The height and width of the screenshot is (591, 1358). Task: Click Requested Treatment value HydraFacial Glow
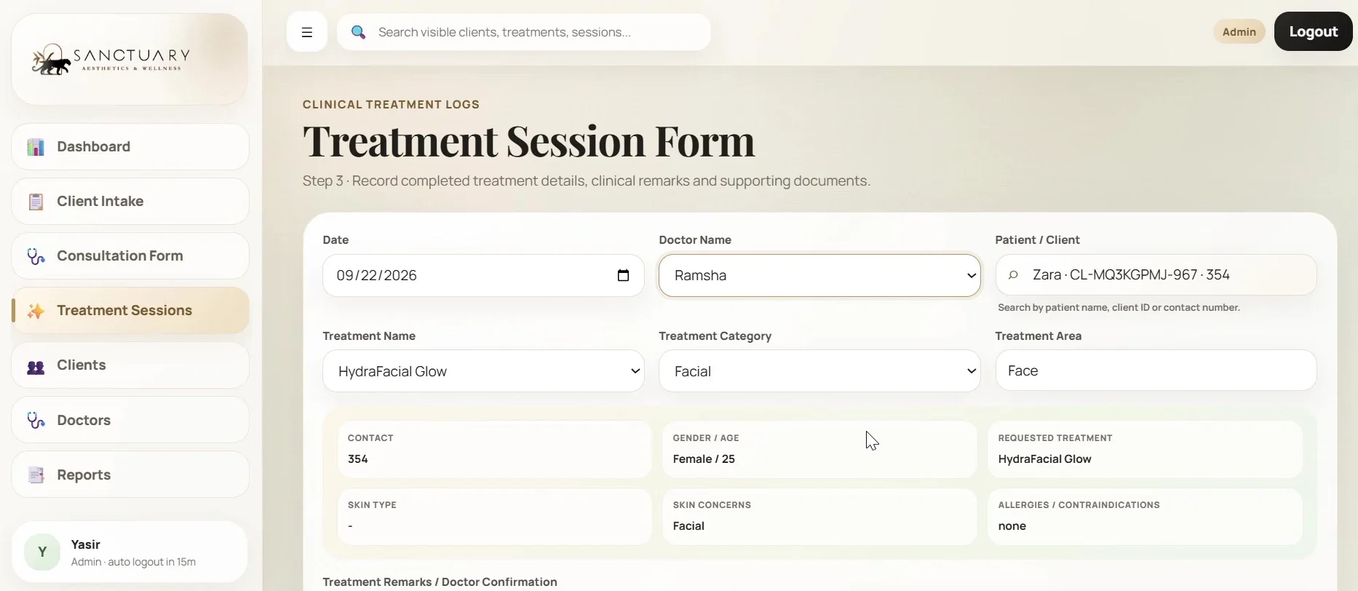click(1045, 459)
